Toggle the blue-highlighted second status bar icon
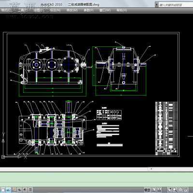The height and width of the screenshot is (193, 193). (9, 190)
